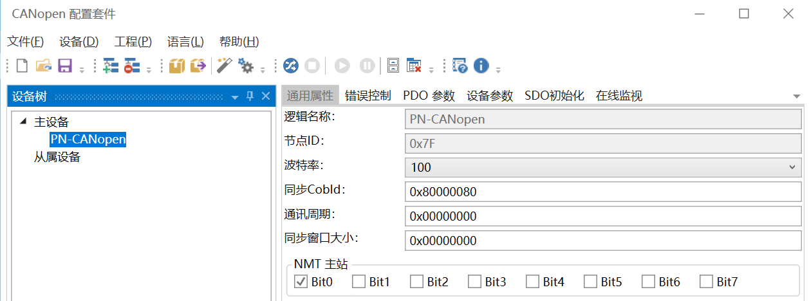Open the 设备树 panel options dropdown arrow
The image size is (809, 301).
[x=235, y=97]
